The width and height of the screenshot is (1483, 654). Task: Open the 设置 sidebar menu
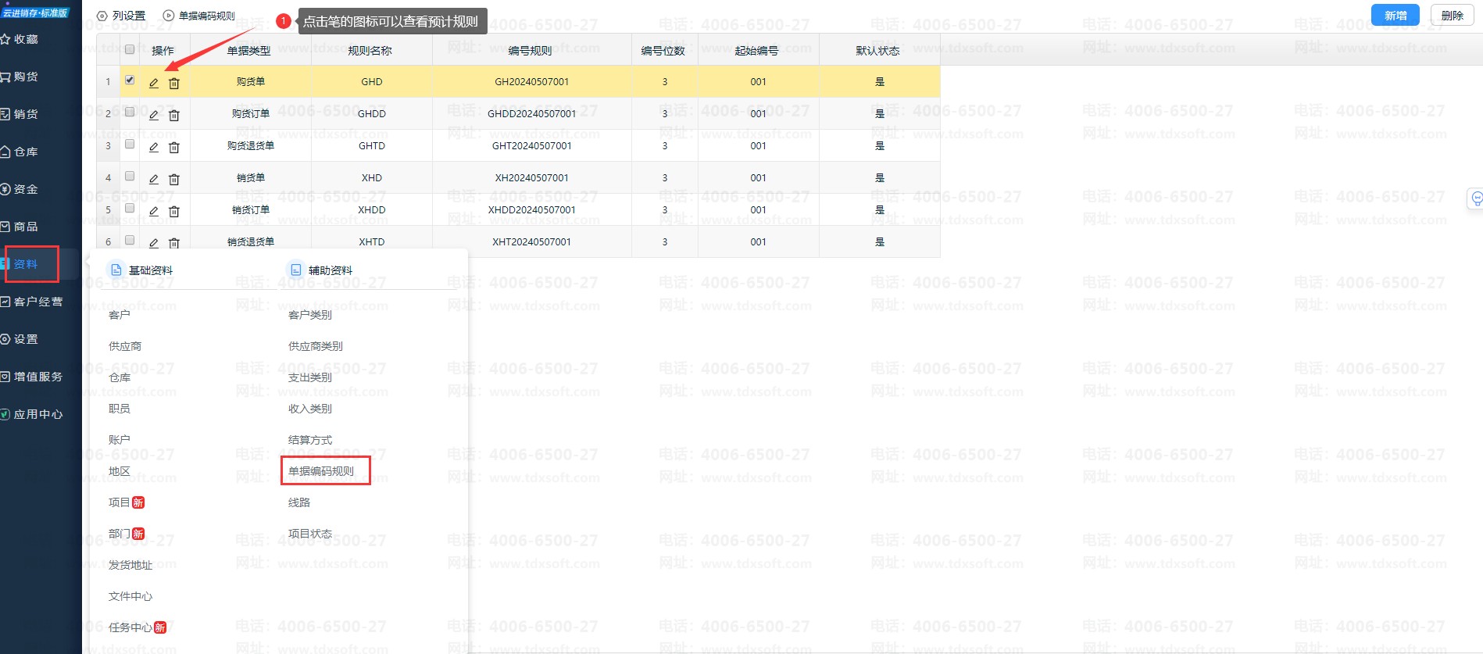[x=25, y=339]
